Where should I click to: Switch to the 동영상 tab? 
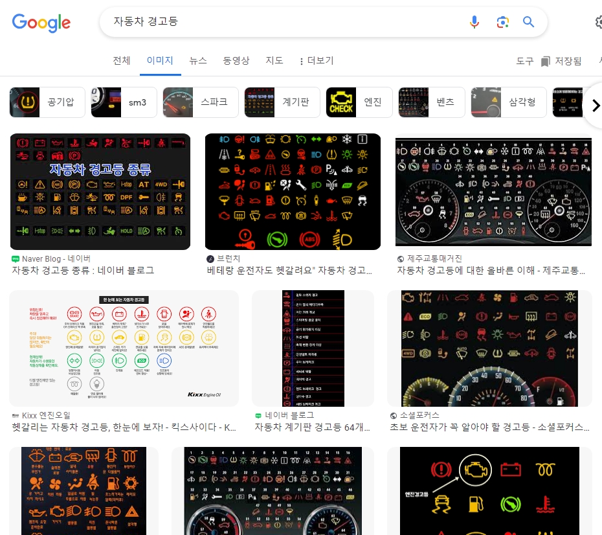point(236,60)
